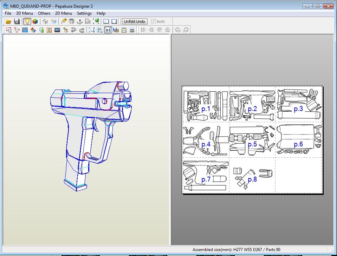Click the align left icon
The width and height of the screenshot is (337, 256).
tap(143, 30)
